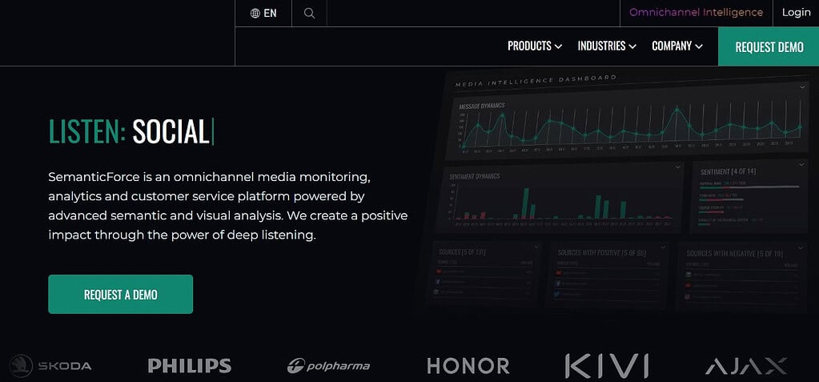Click the Request a Demo button
Image resolution: width=819 pixels, height=382 pixels.
[121, 294]
